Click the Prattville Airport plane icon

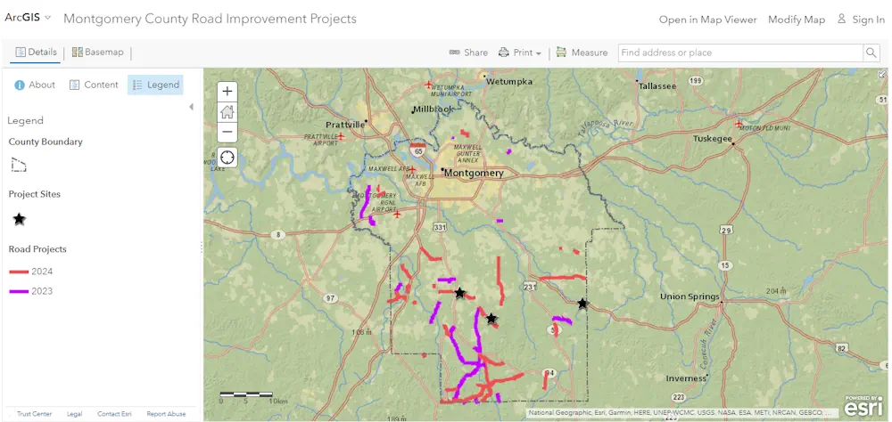pos(341,136)
